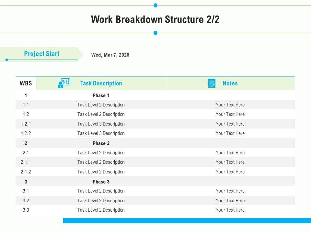Click the Task Description presenter icon
This screenshot has width=311, height=233.
tap(64, 83)
